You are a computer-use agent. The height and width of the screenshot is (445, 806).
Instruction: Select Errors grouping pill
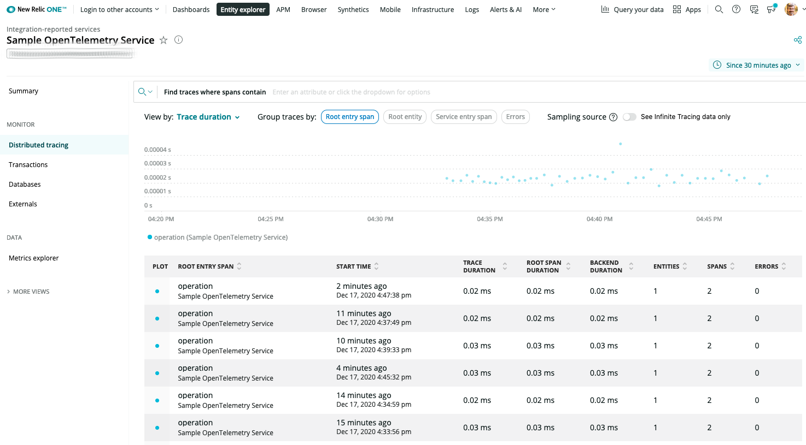[515, 117]
